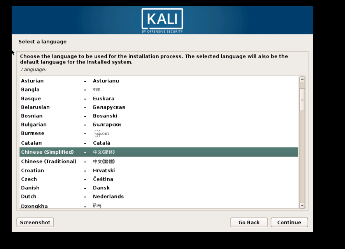Click the Go Back button
345x249 pixels.
pyautogui.click(x=249, y=223)
